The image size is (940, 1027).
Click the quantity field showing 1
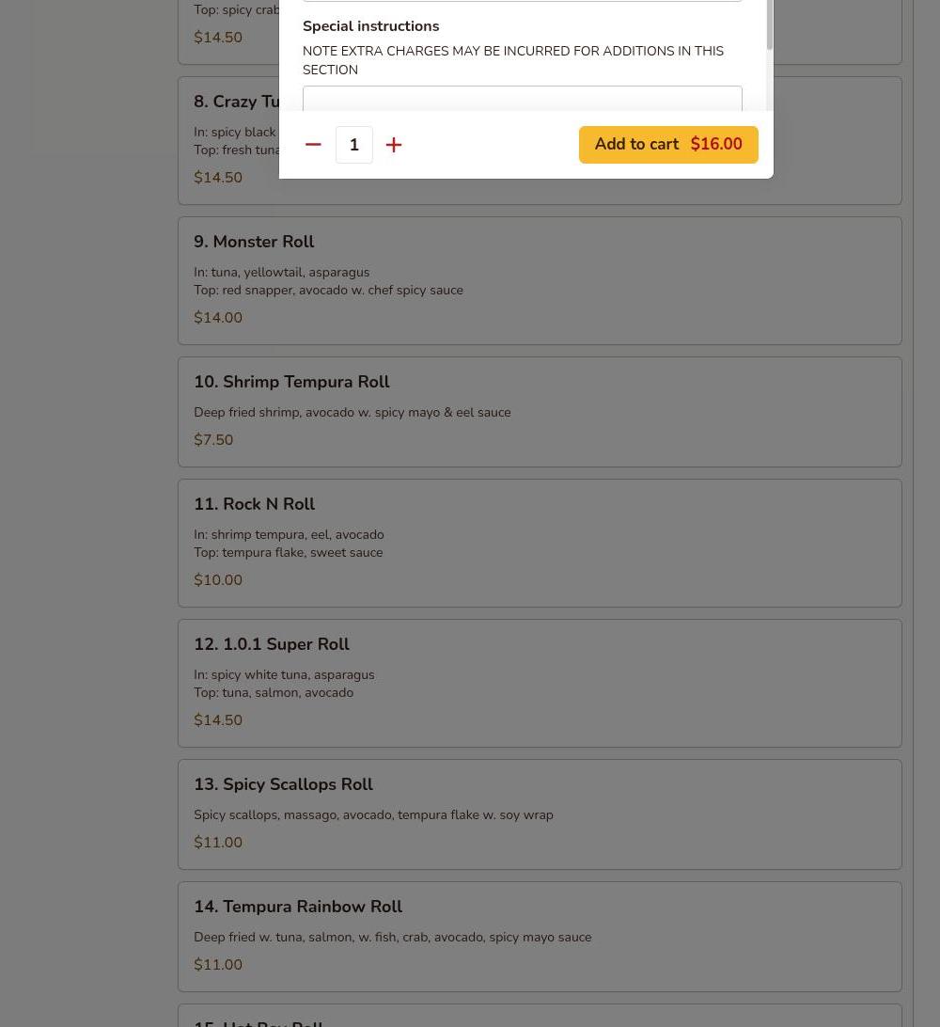pyautogui.click(x=354, y=145)
